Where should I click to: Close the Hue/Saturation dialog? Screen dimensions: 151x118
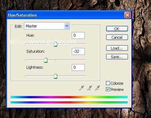pos(127,15)
